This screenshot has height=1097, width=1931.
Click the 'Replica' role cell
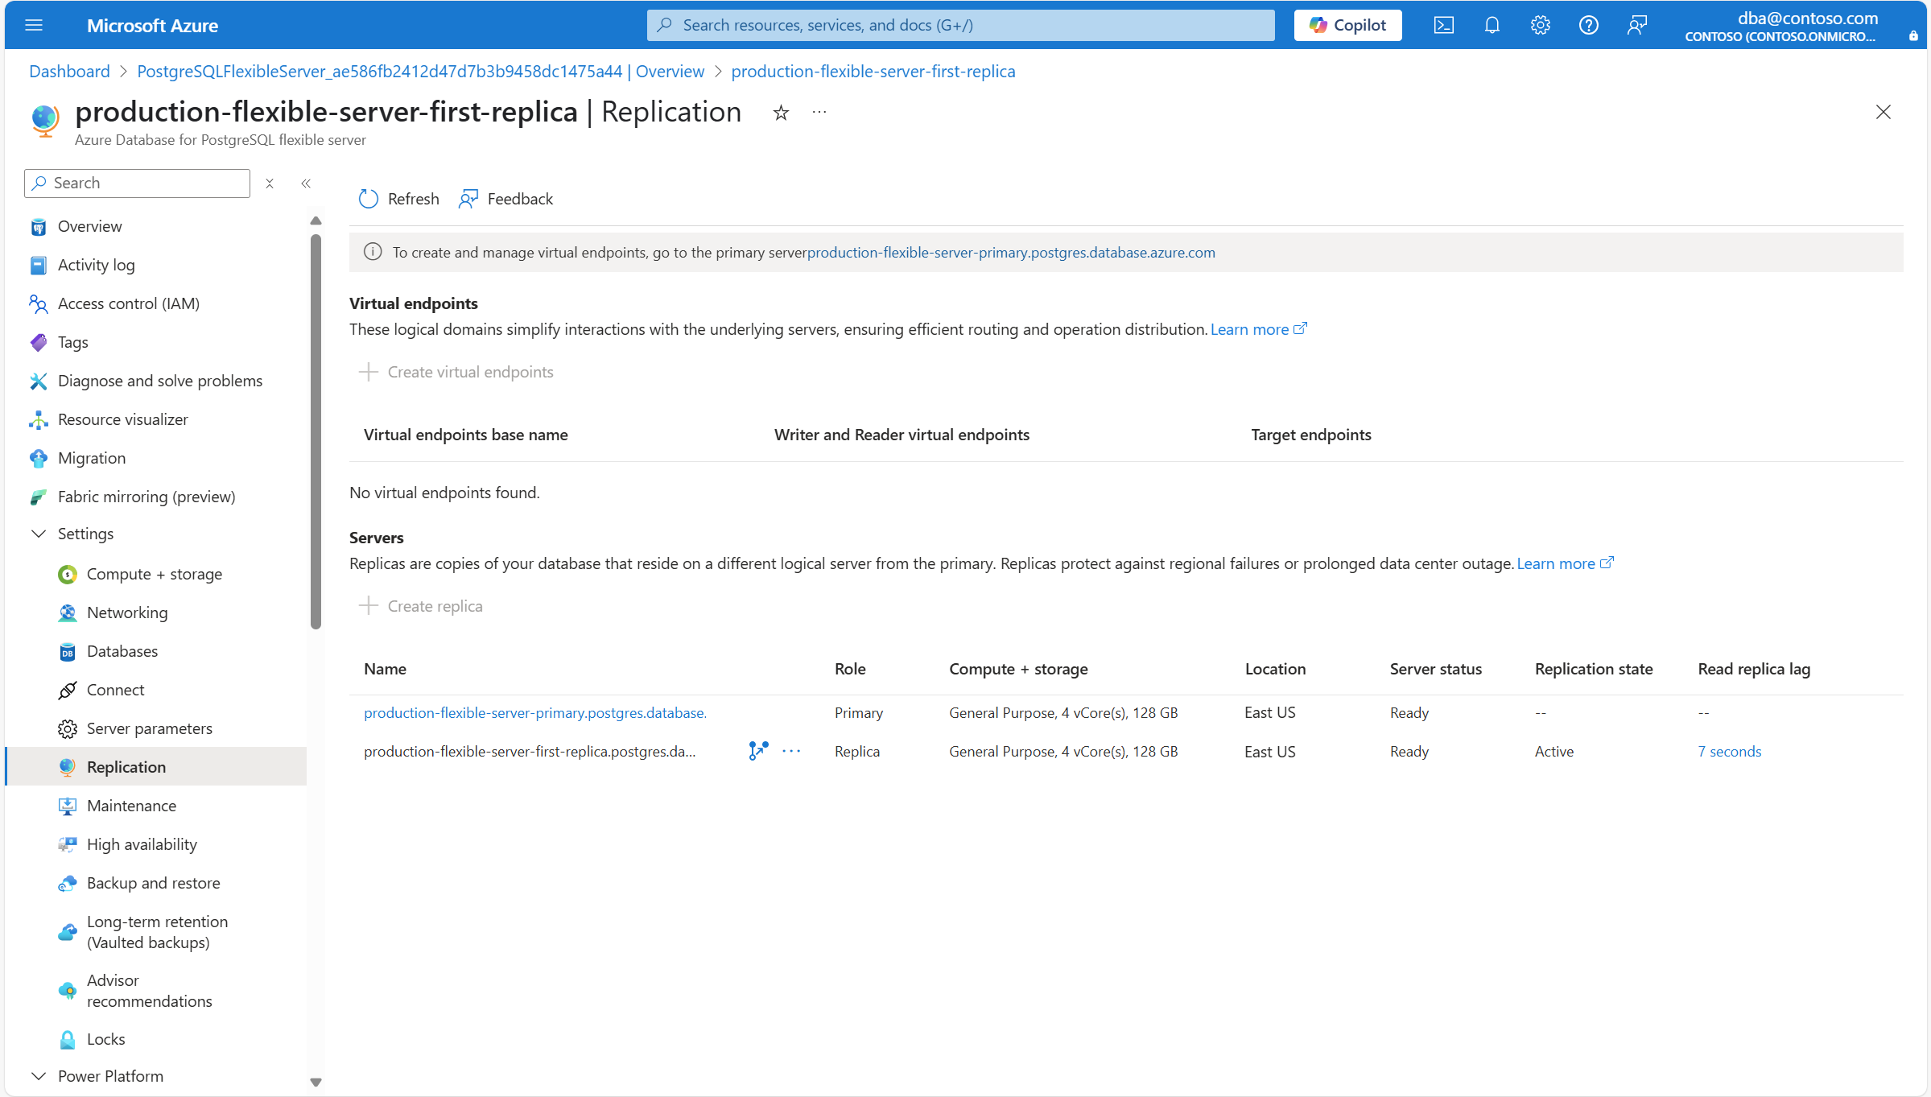pyautogui.click(x=857, y=751)
